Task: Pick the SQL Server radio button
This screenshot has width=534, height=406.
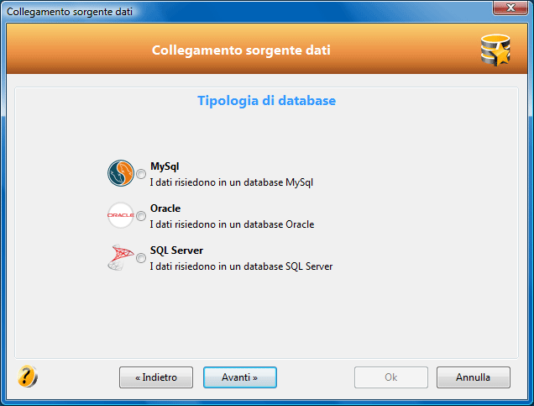Action: click(141, 258)
